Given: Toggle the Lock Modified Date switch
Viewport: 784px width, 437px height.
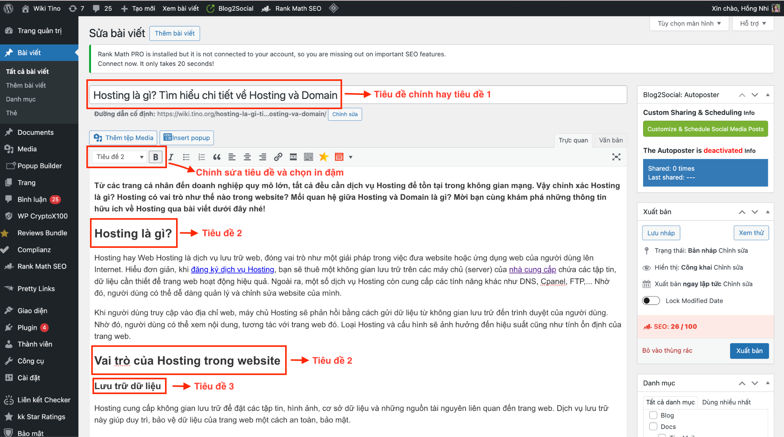Looking at the screenshot, I should [650, 300].
